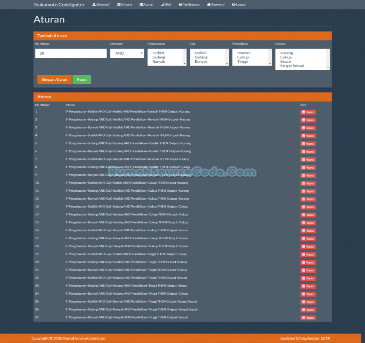Open the Alternatif menu with user icon

[101, 5]
